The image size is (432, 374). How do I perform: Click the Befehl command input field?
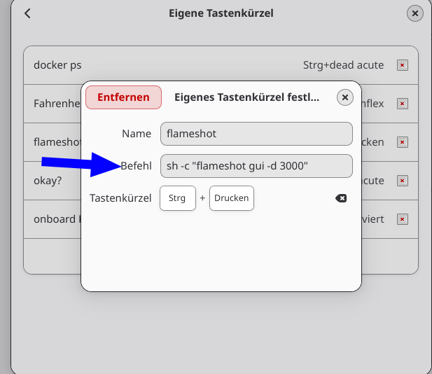256,166
